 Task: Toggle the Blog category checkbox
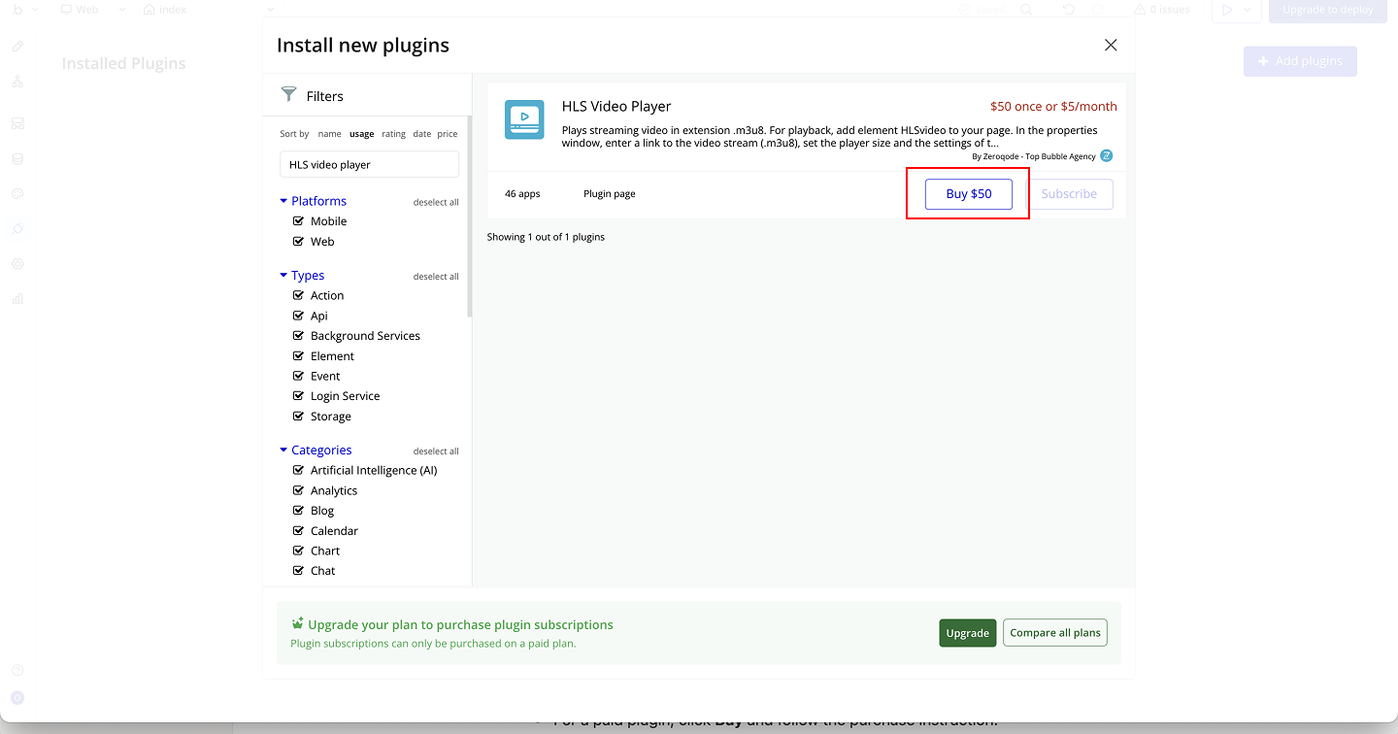299,511
